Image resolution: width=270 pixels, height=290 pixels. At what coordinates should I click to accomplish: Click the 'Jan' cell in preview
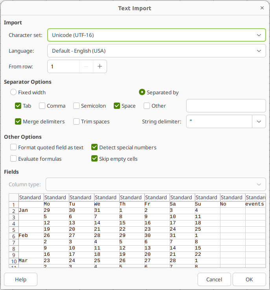point(31,211)
